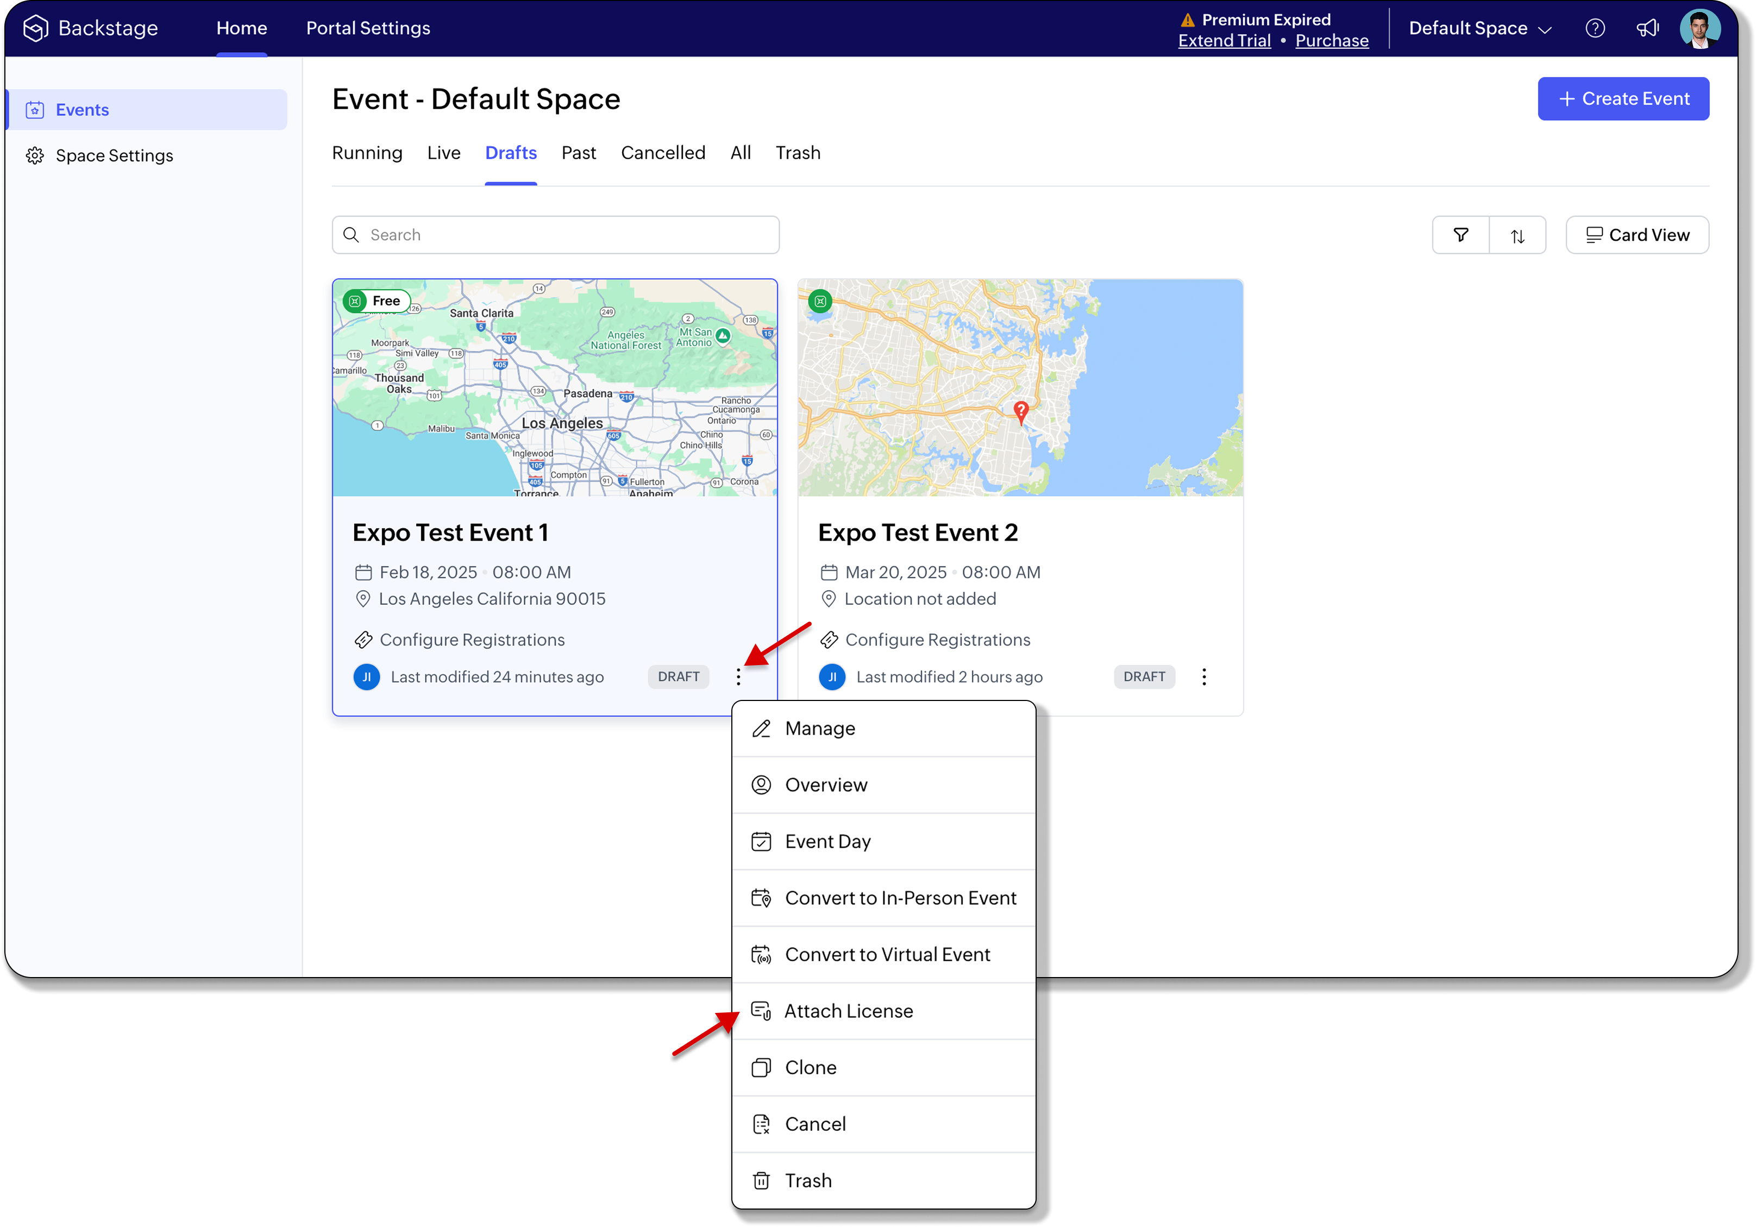Choose Clone in the context menu
The image size is (1756, 1227).
[x=810, y=1067]
